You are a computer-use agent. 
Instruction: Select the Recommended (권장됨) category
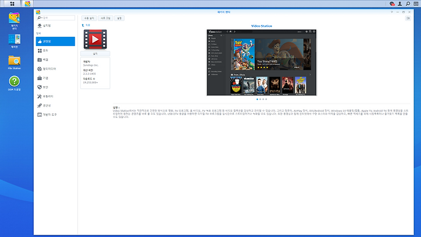click(x=56, y=41)
